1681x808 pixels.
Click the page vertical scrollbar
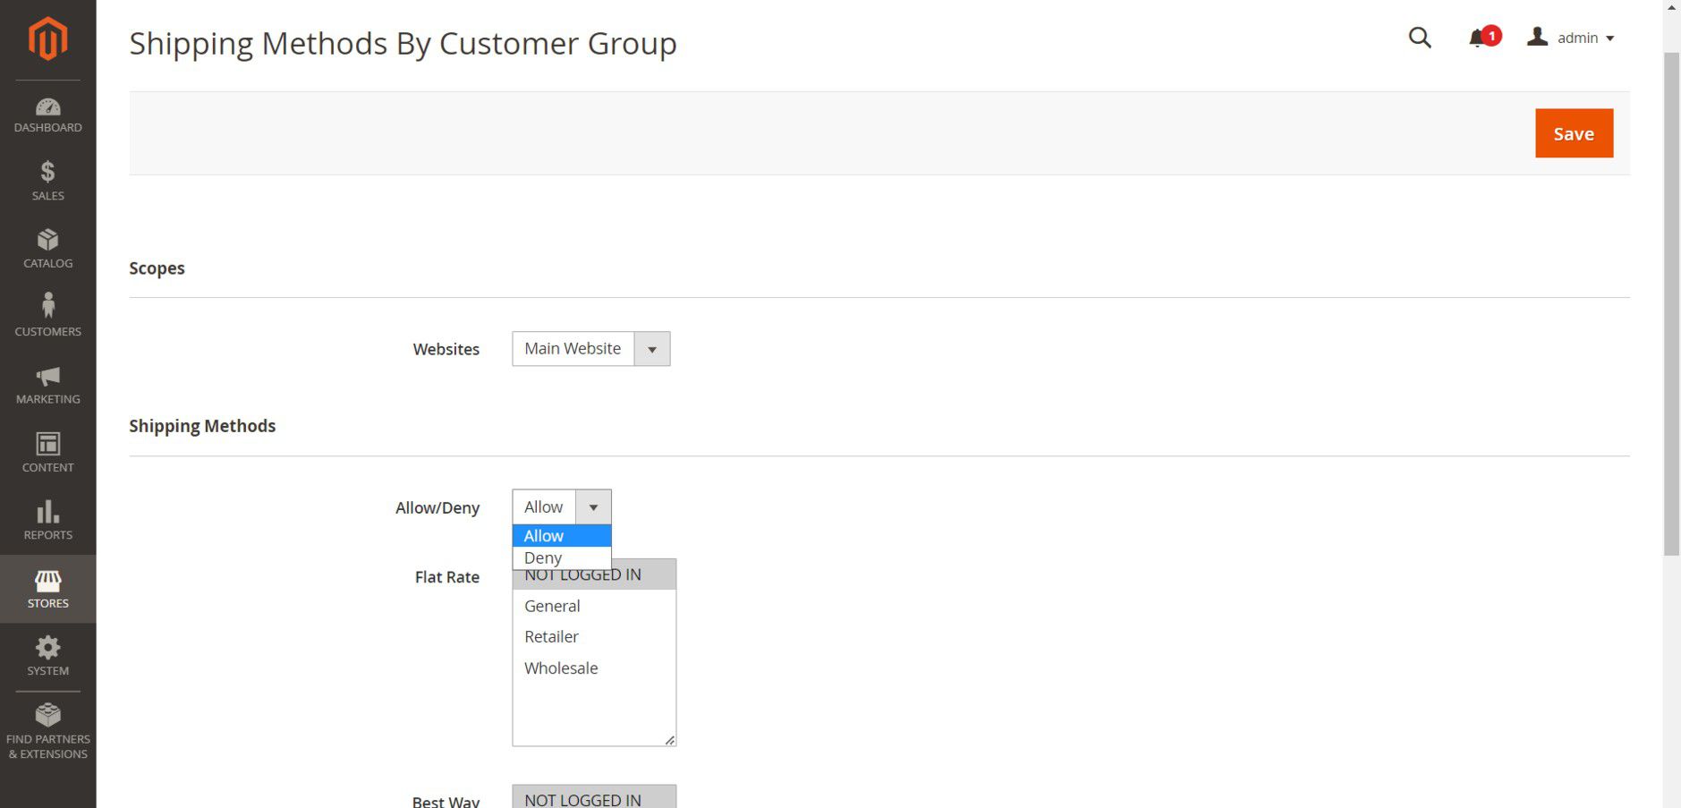[1671, 304]
